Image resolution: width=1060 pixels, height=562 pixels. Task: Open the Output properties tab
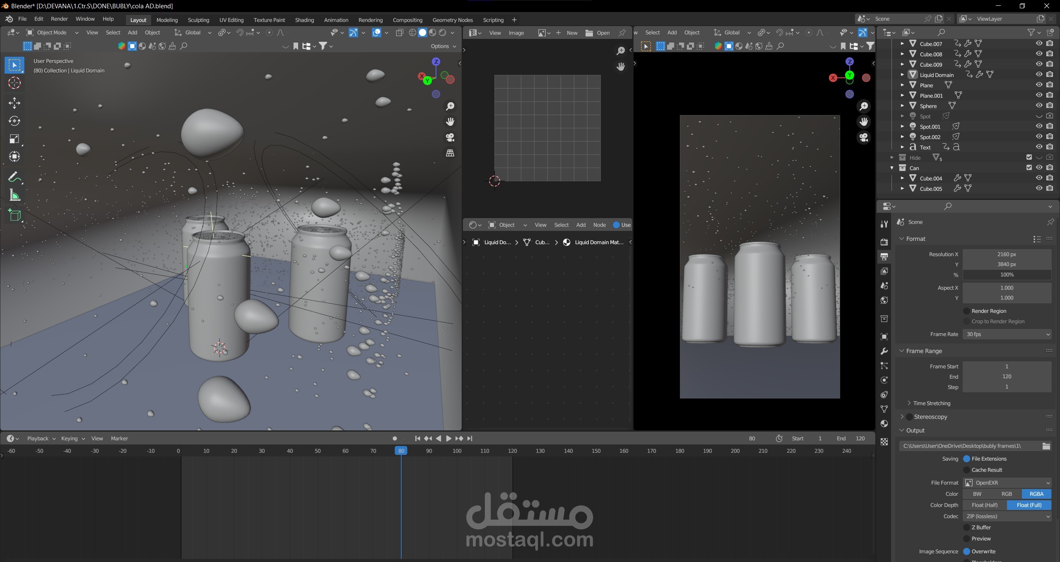click(884, 257)
